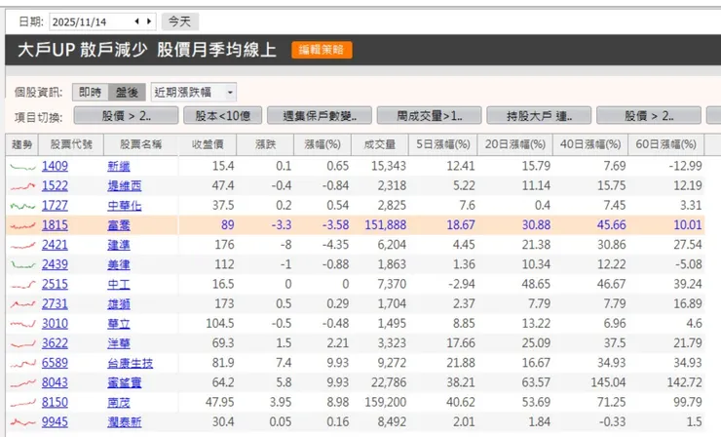Image resolution: width=721 pixels, height=437 pixels.
Task: Open stock name link 華立
Action: [119, 324]
